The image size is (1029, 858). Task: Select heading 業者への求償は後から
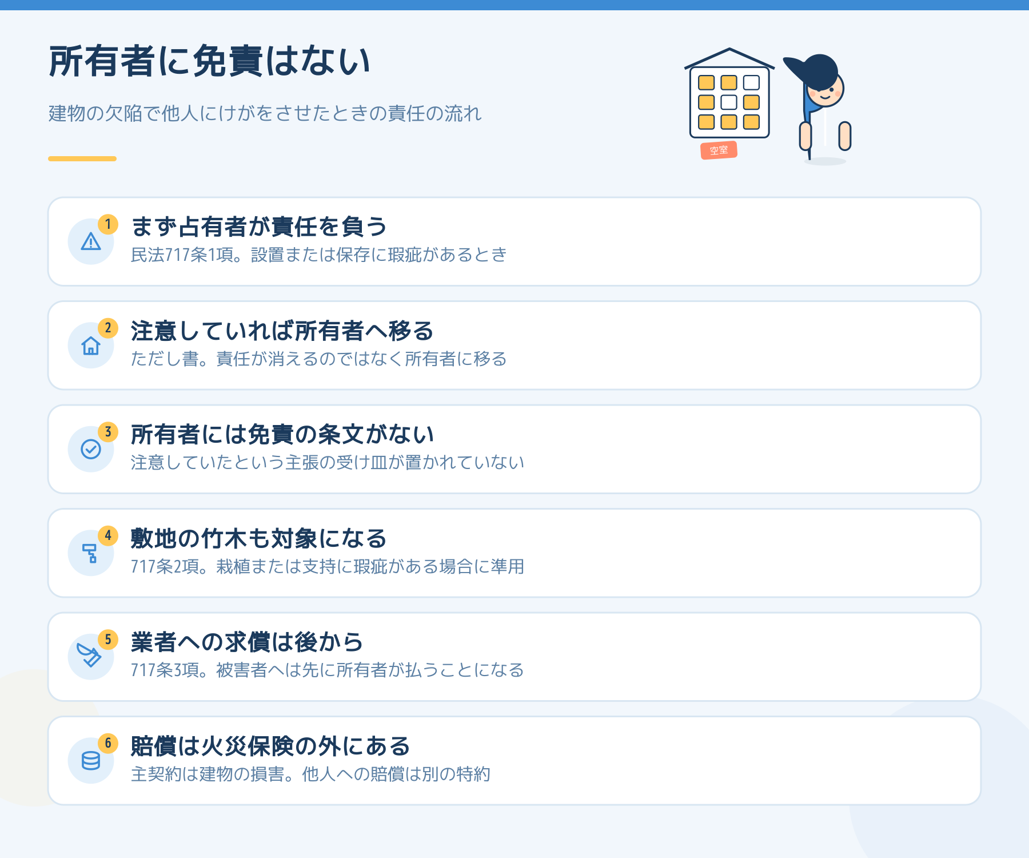coord(248,642)
